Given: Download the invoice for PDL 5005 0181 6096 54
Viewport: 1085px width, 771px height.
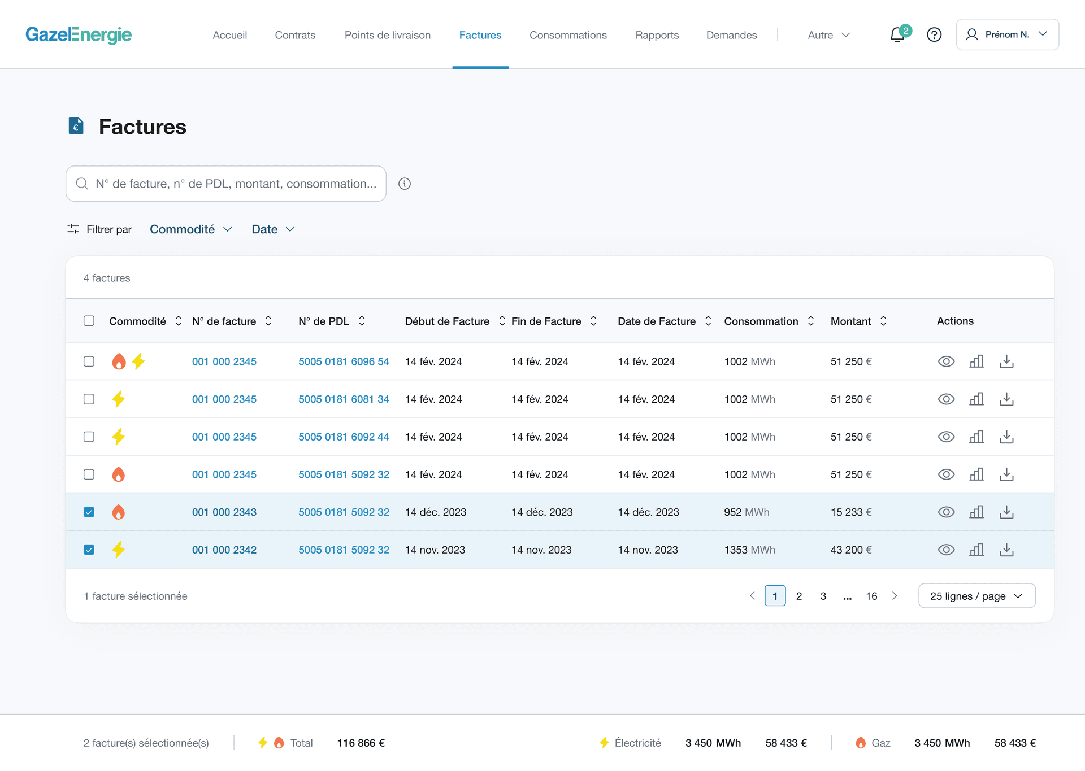Looking at the screenshot, I should [x=1006, y=361].
